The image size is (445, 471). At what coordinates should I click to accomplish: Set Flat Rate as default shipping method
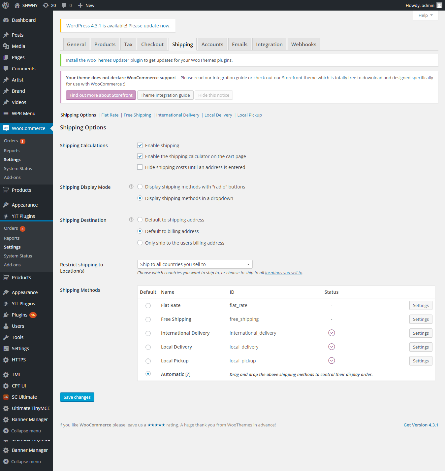148,306
